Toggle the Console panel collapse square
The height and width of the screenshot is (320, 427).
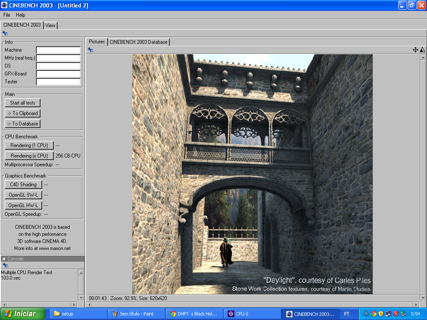tap(4, 259)
